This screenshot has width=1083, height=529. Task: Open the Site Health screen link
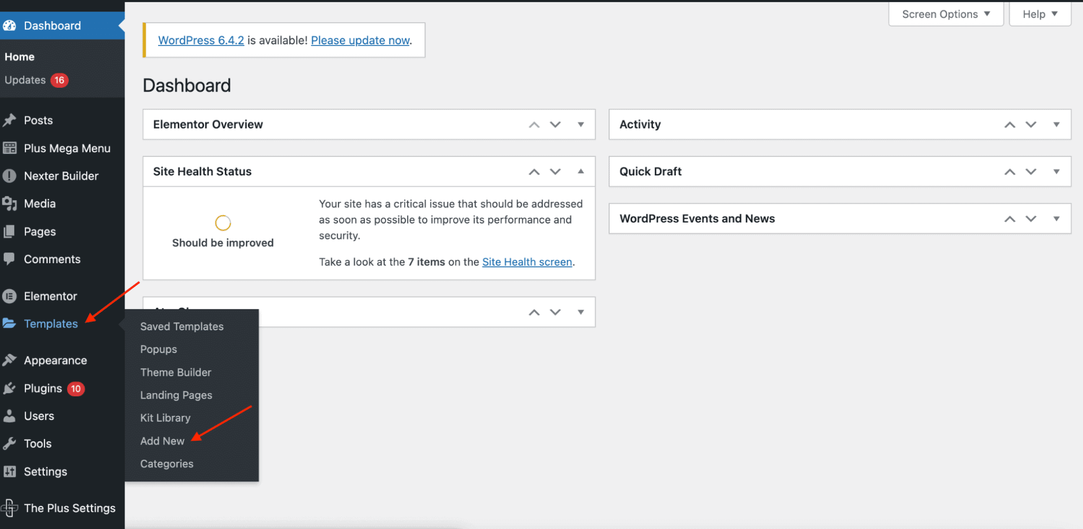[x=526, y=262]
